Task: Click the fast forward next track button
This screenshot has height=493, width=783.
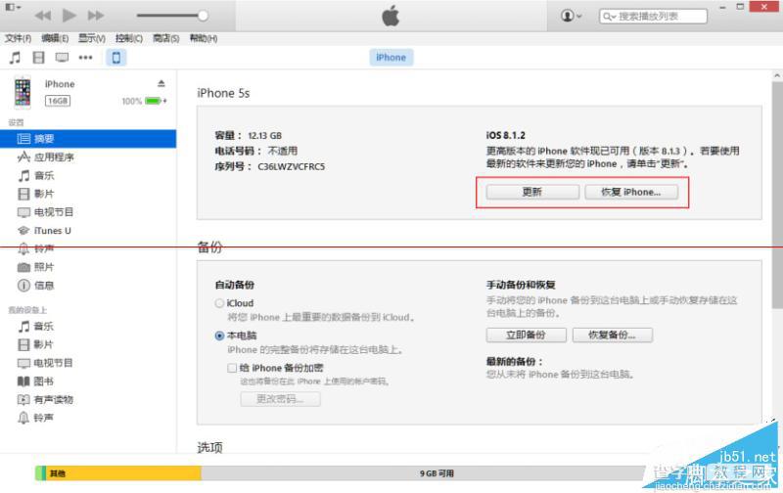Action: pyautogui.click(x=95, y=16)
